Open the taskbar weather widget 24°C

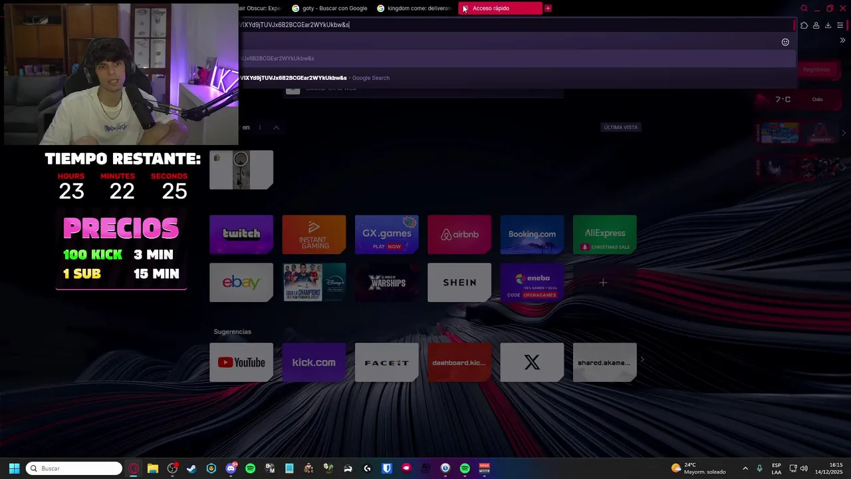(x=699, y=468)
